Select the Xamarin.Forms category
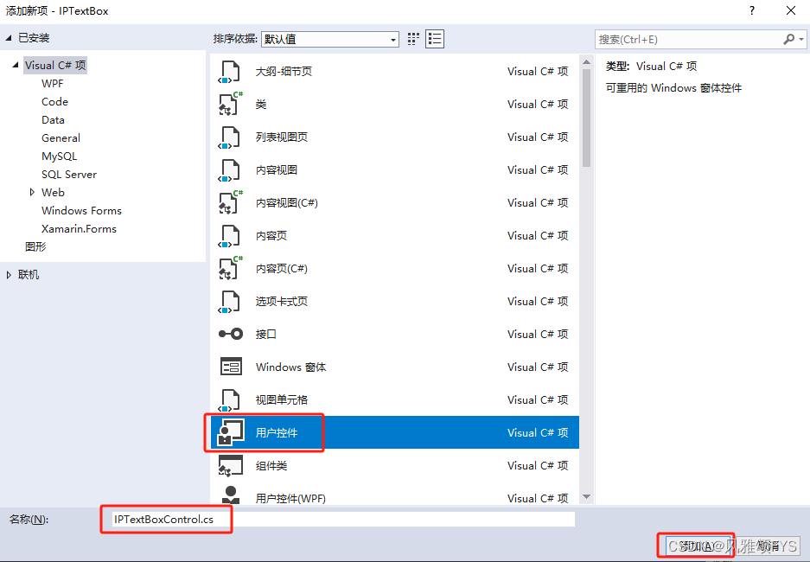 pyautogui.click(x=79, y=229)
